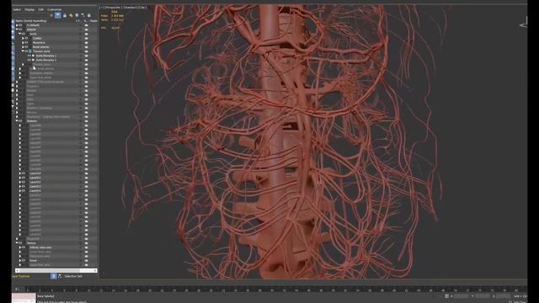Open the Edit menu in Layer Explorer
Image resolution: width=539 pixels, height=303 pixels.
click(x=41, y=9)
